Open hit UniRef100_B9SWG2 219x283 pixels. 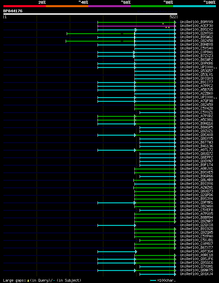196,37
